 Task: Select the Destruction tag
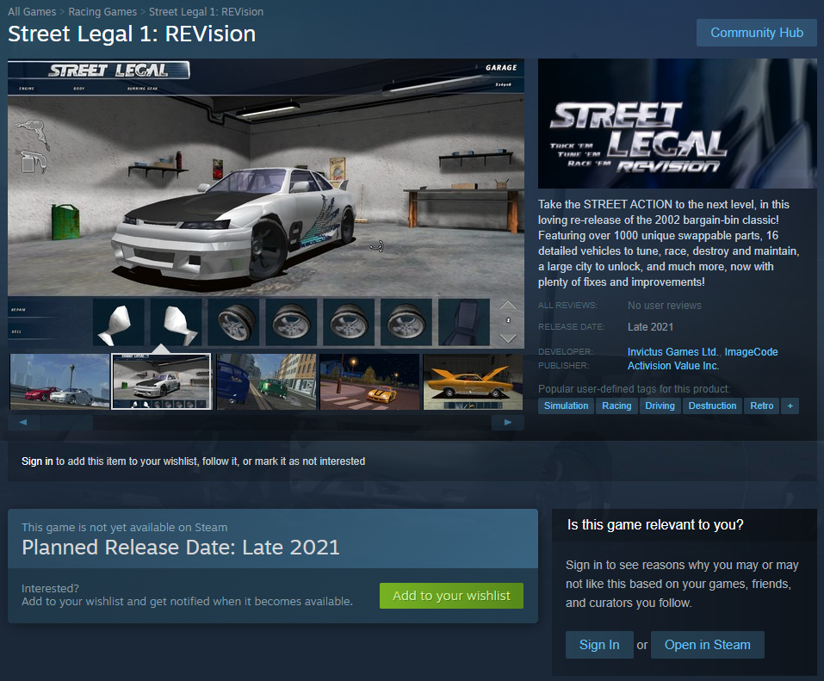[712, 406]
